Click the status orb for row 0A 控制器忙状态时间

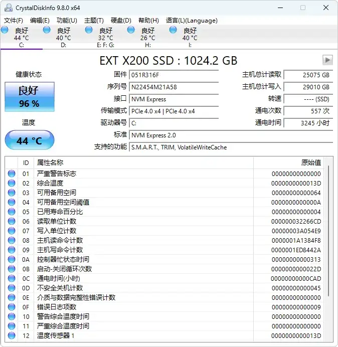(x=12, y=259)
